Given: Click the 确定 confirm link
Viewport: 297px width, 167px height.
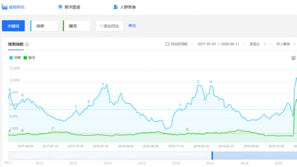Looking at the screenshot, I should (x=132, y=26).
